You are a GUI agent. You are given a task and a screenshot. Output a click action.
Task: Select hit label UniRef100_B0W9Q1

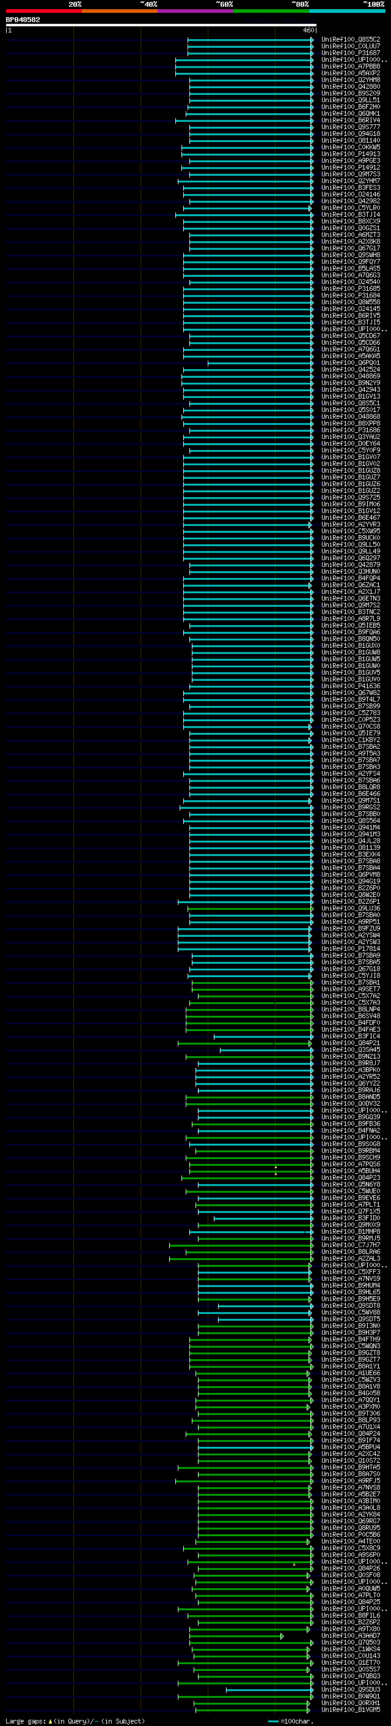[x=351, y=1697]
